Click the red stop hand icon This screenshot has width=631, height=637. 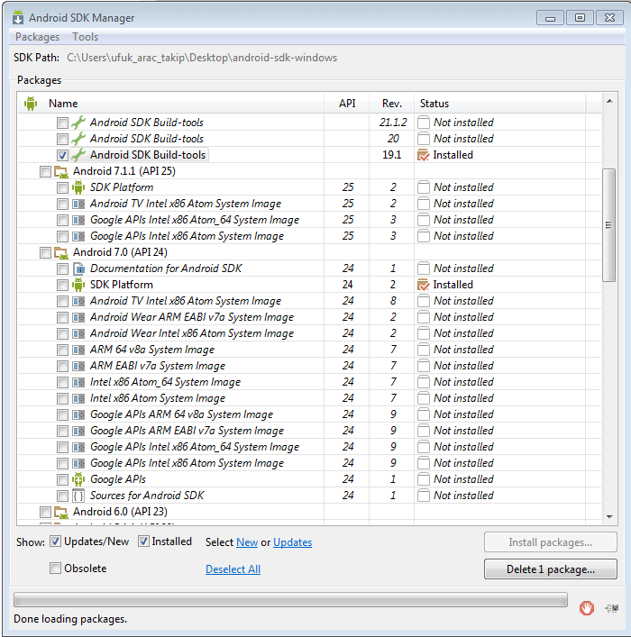586,608
